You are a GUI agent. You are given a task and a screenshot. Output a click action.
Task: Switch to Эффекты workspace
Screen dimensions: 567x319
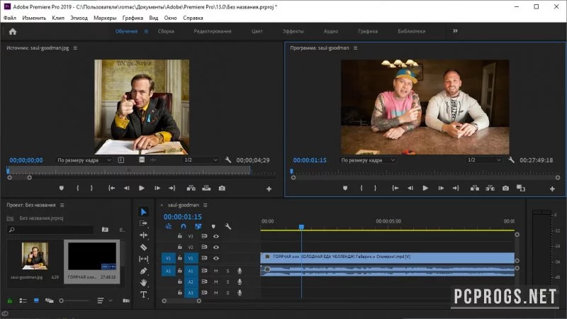293,31
